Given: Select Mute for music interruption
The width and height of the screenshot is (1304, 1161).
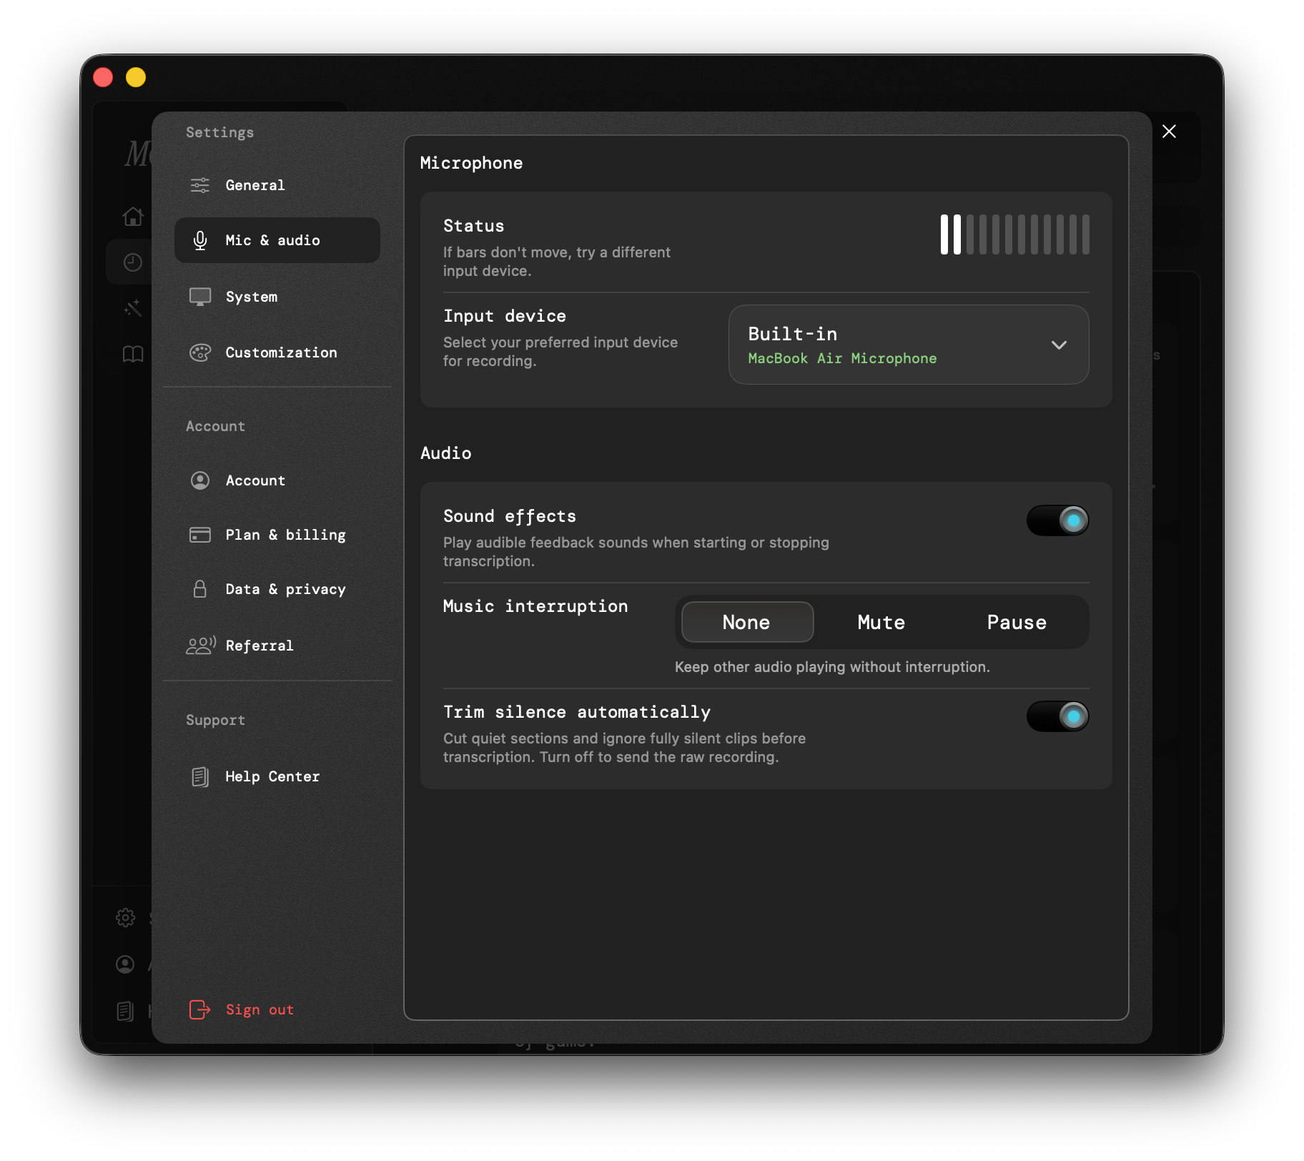Looking at the screenshot, I should pos(881,622).
